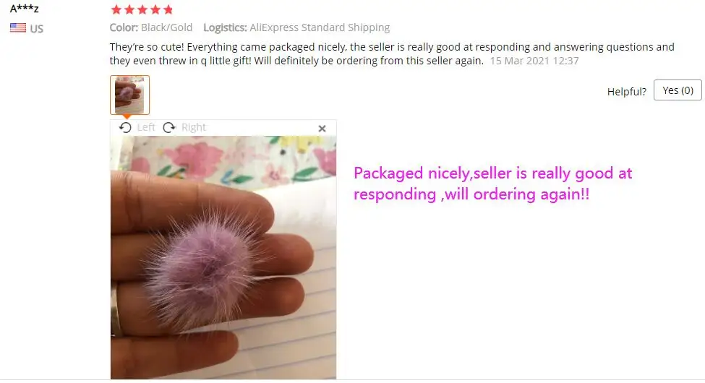This screenshot has width=705, height=383.
Task: Click the AliExpress Standard Shipping text
Action: (x=320, y=27)
